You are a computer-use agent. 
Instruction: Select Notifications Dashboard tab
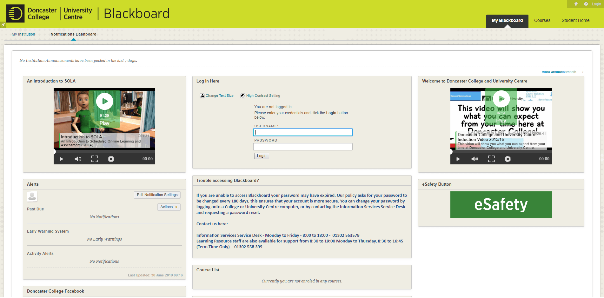click(x=73, y=34)
